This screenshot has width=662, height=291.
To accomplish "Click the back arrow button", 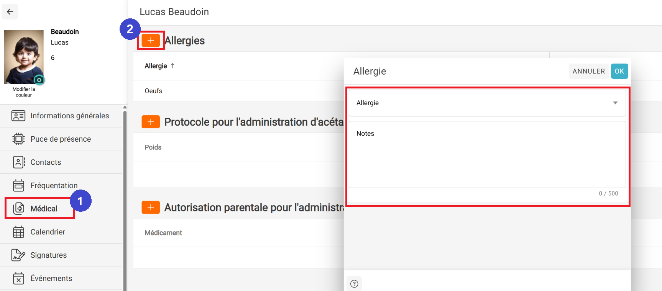I will point(10,12).
